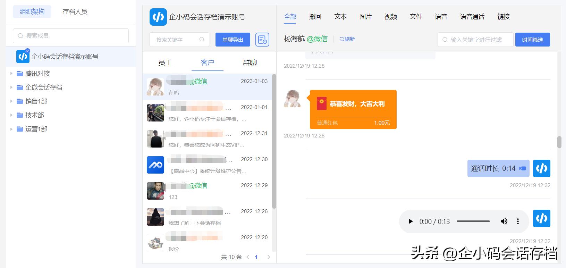Mute the voice message audio
The width and height of the screenshot is (566, 268).
click(x=504, y=221)
